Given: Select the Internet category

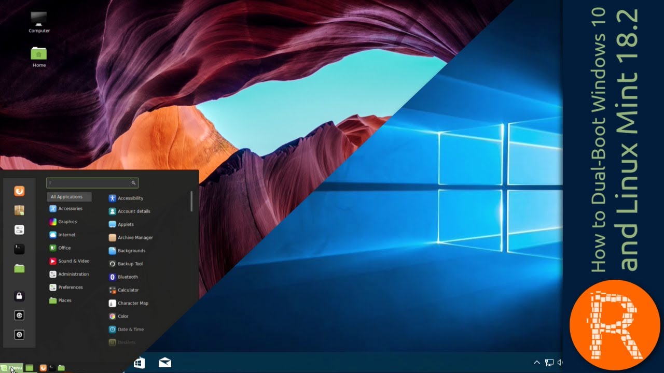Looking at the screenshot, I should pyautogui.click(x=62, y=235).
